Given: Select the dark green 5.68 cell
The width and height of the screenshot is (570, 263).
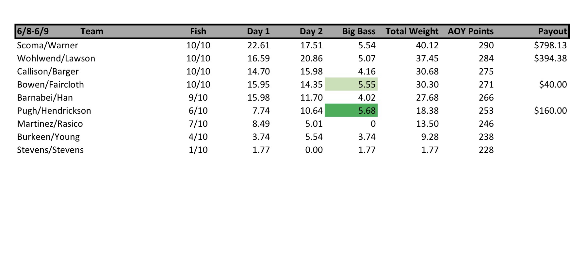Looking at the screenshot, I should pos(351,110).
